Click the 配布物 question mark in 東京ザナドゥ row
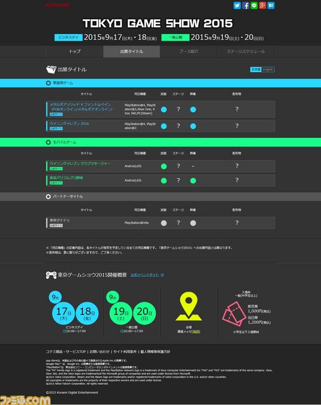Screen dimensions: 321x405 [x=237, y=223]
